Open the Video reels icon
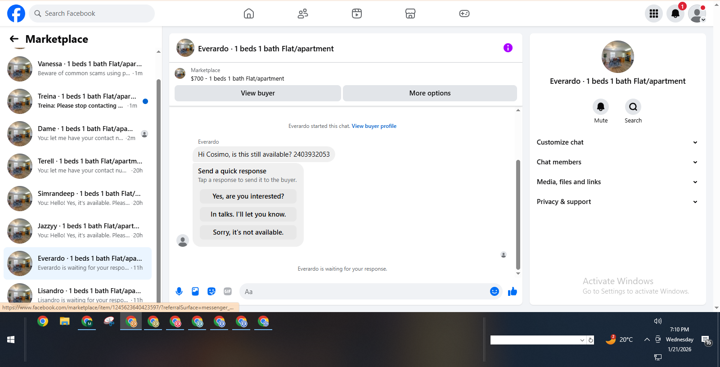The height and width of the screenshot is (367, 720). tap(357, 14)
